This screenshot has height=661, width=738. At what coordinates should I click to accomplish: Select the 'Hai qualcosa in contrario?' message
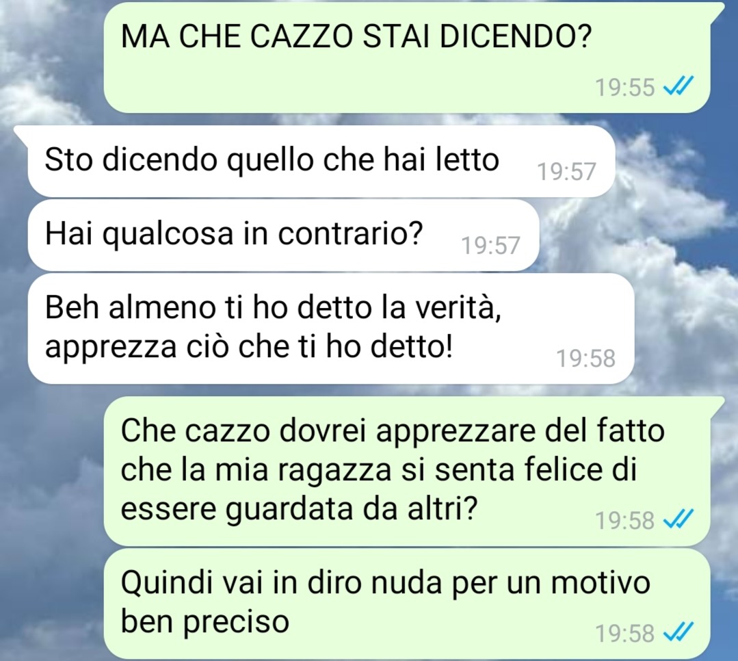click(x=283, y=235)
